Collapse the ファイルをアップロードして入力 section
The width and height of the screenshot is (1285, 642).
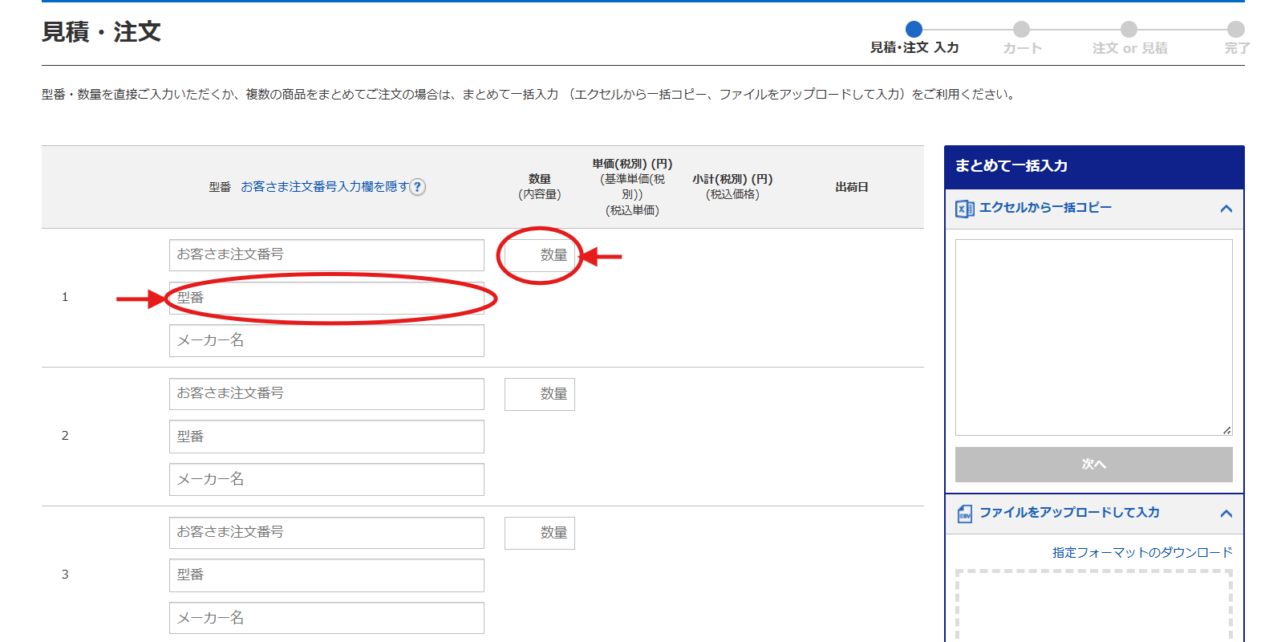(x=1226, y=514)
